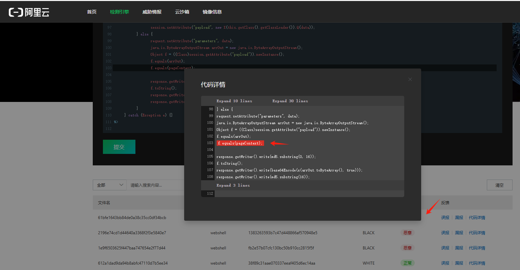Image resolution: width=520 pixels, height=270 pixels.
Task: Click dialog line 101 Object f code
Action: click(x=283, y=130)
